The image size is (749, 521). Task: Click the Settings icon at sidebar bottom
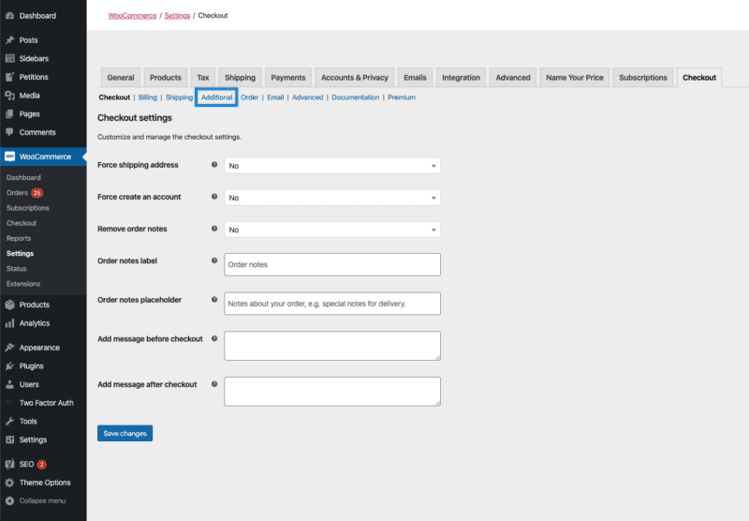coord(9,439)
